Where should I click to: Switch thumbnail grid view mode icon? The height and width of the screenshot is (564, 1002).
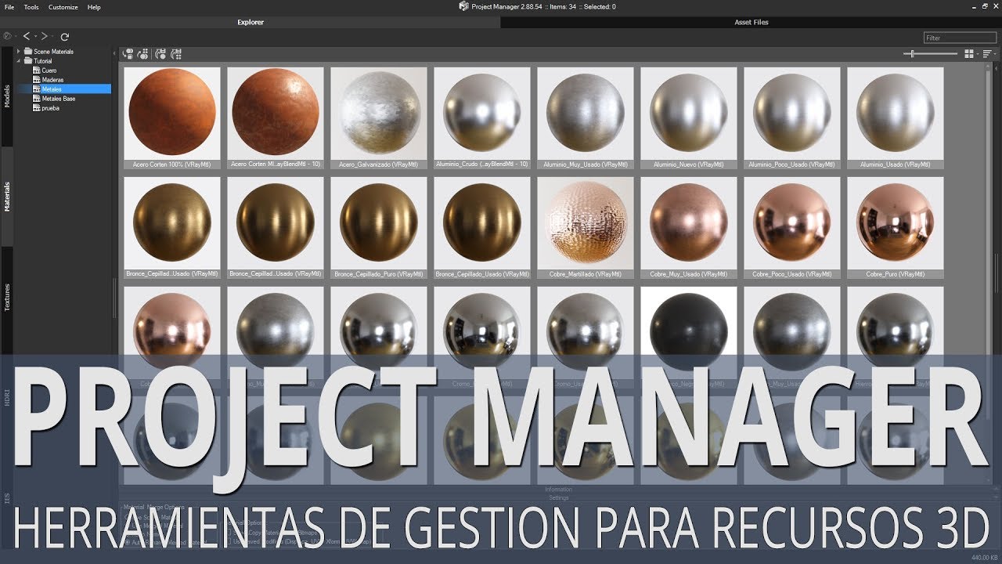tap(969, 53)
